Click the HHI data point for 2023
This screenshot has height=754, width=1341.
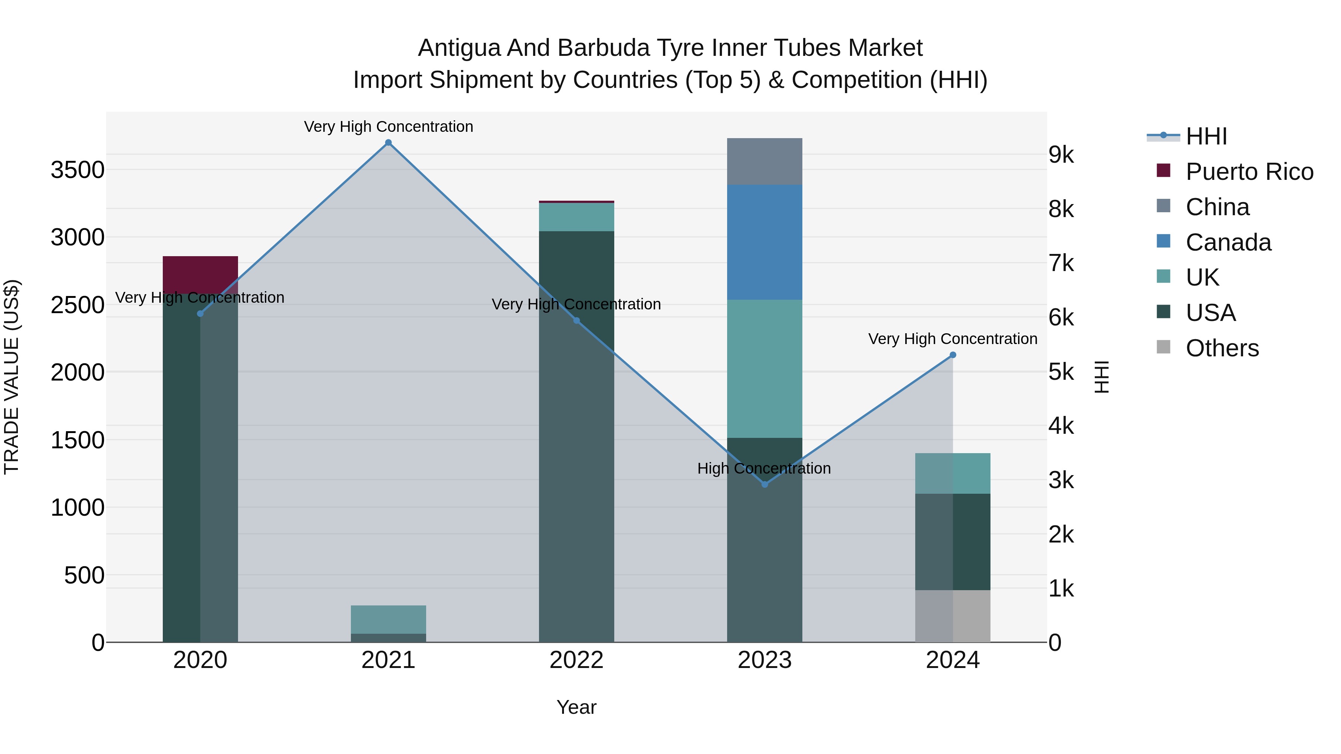[x=765, y=484]
